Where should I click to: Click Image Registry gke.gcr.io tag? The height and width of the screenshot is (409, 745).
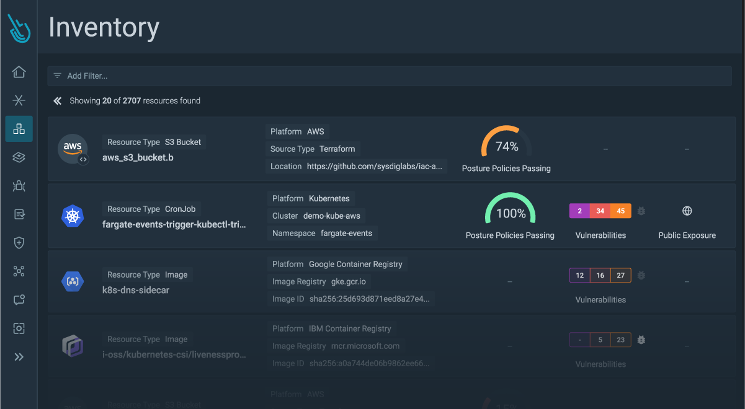[x=319, y=281]
